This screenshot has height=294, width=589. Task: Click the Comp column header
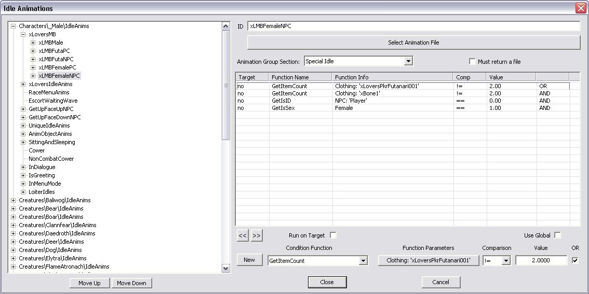(x=470, y=77)
